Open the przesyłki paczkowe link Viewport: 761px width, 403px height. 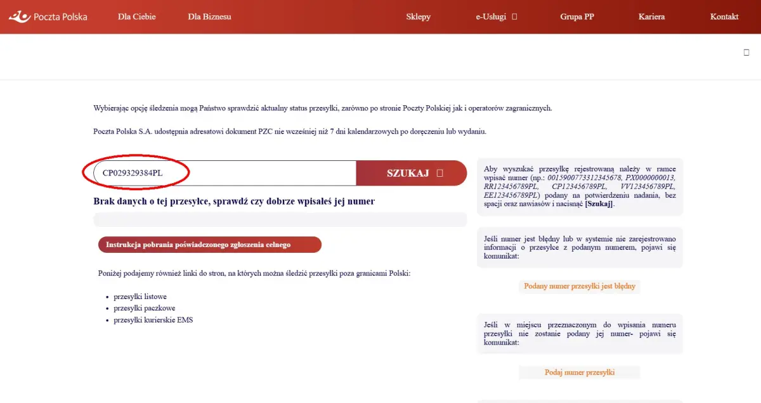click(145, 308)
